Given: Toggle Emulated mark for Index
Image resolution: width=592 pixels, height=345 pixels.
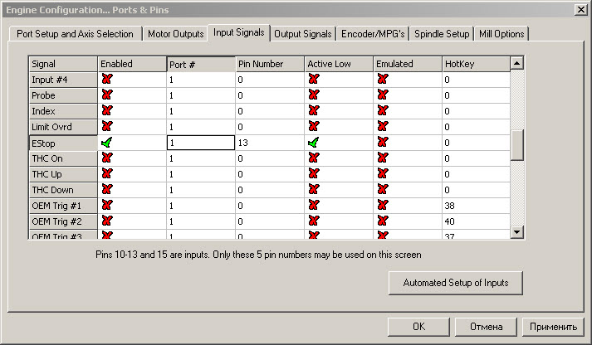Looking at the screenshot, I should coord(383,111).
